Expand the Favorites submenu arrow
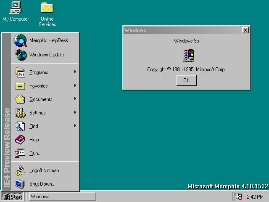The image size is (269, 202). (75, 86)
